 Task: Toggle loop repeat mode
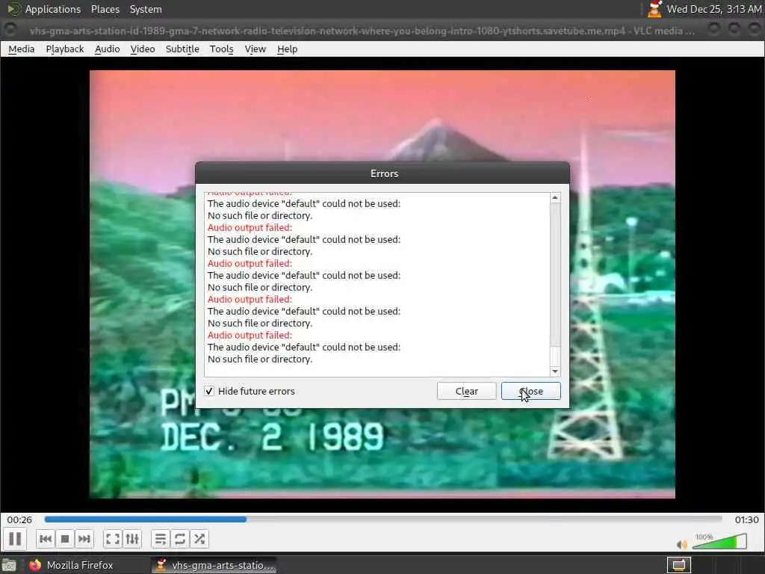point(179,539)
